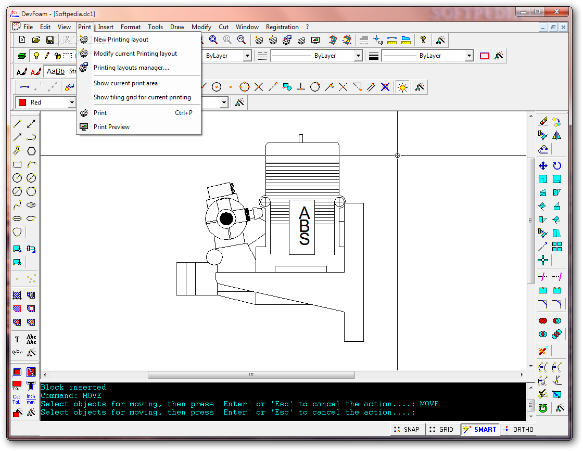583x451 pixels.
Task: Open the Registration menu
Action: coord(282,27)
